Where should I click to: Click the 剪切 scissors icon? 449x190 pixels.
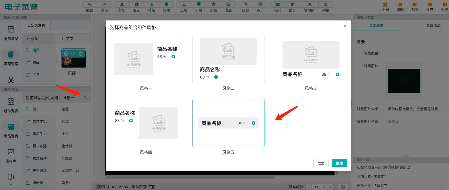point(122,4)
